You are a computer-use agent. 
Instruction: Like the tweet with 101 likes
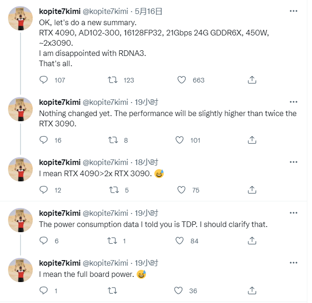tap(182, 140)
